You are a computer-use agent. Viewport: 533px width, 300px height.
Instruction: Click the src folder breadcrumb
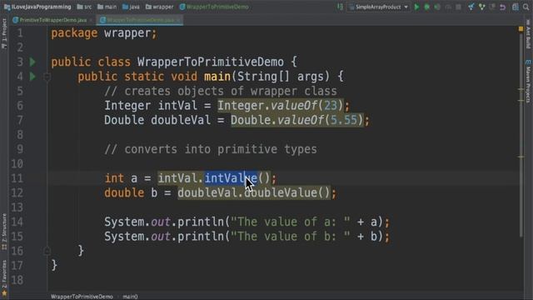84,7
